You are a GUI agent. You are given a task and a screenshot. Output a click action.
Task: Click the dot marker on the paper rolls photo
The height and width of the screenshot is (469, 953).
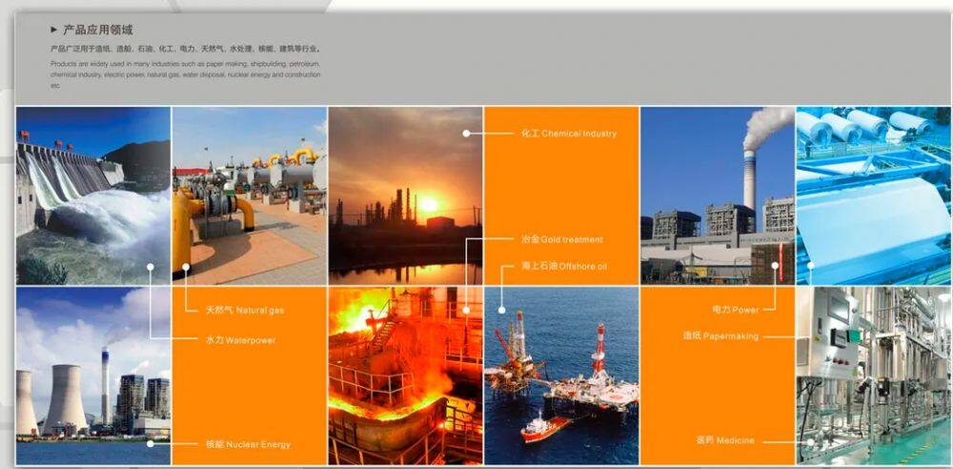pyautogui.click(x=811, y=267)
